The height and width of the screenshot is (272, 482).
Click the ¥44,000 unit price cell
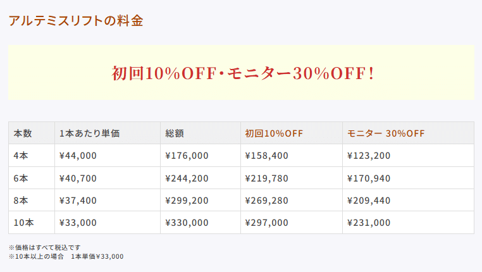(x=78, y=156)
